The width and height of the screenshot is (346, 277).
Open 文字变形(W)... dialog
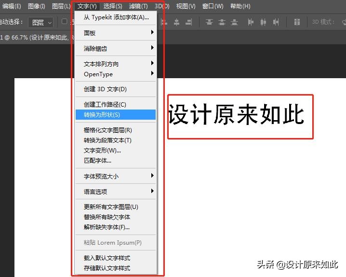(x=116, y=151)
